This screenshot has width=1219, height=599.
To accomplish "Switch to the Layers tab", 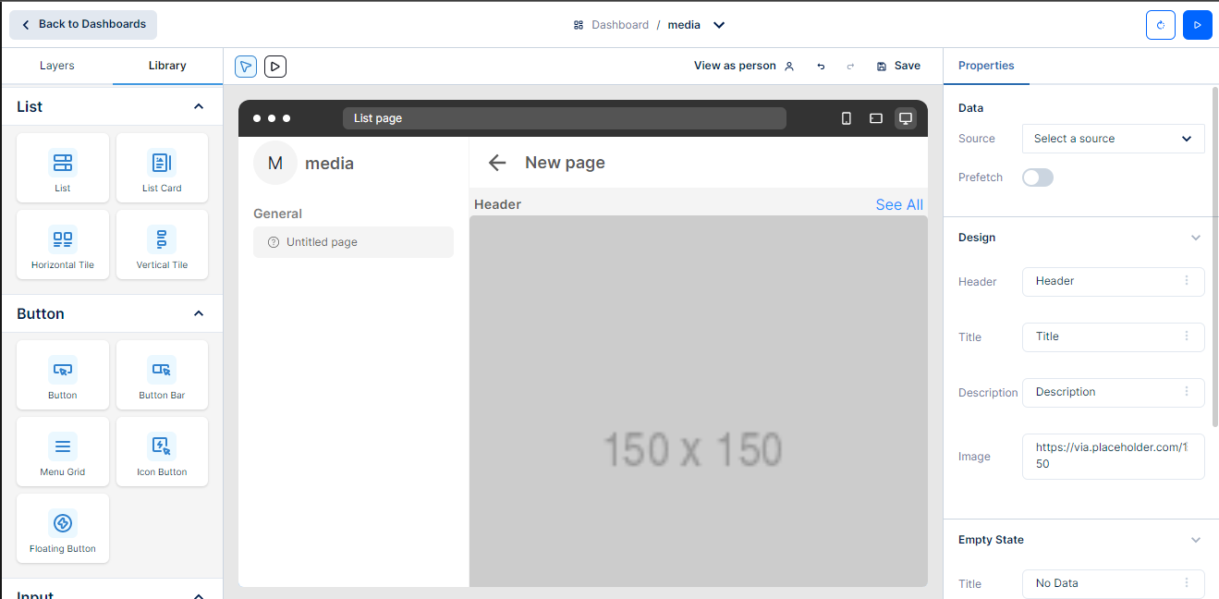I will [x=57, y=66].
